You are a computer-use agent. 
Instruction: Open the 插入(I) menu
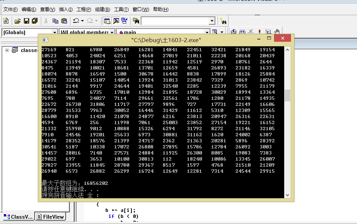point(66,9)
